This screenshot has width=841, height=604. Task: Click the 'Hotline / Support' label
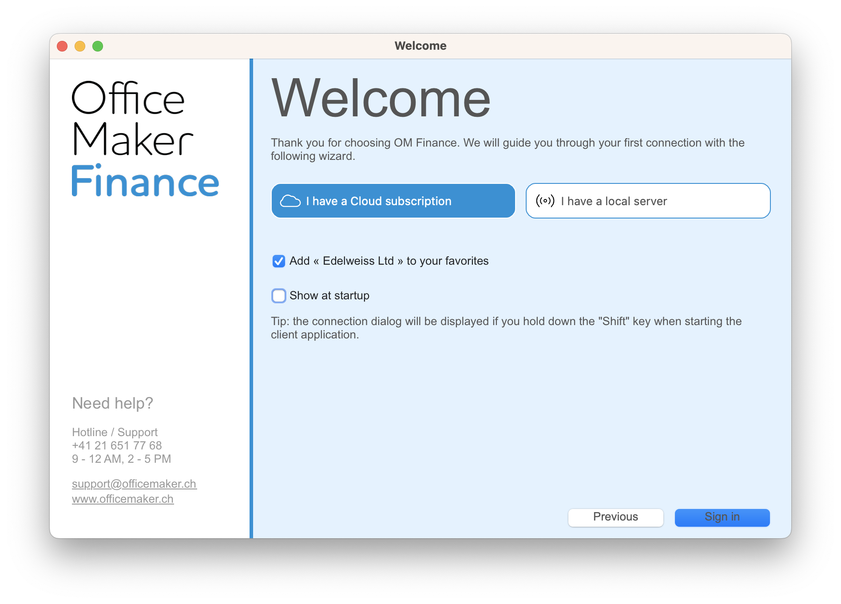[x=115, y=432]
